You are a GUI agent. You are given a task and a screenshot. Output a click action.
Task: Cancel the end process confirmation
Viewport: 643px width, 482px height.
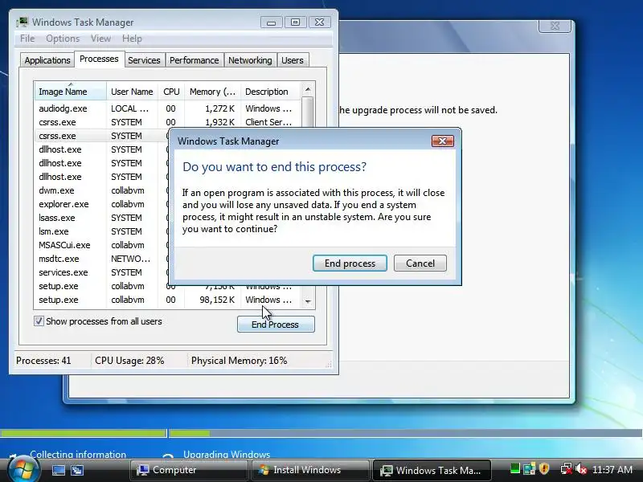(x=420, y=263)
